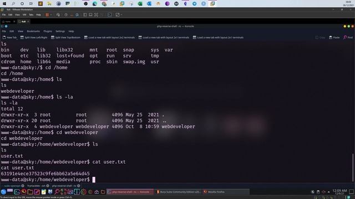Screen dimensions: 355x199
Task: Open system settings gear in Kali panel
Action: point(84,192)
